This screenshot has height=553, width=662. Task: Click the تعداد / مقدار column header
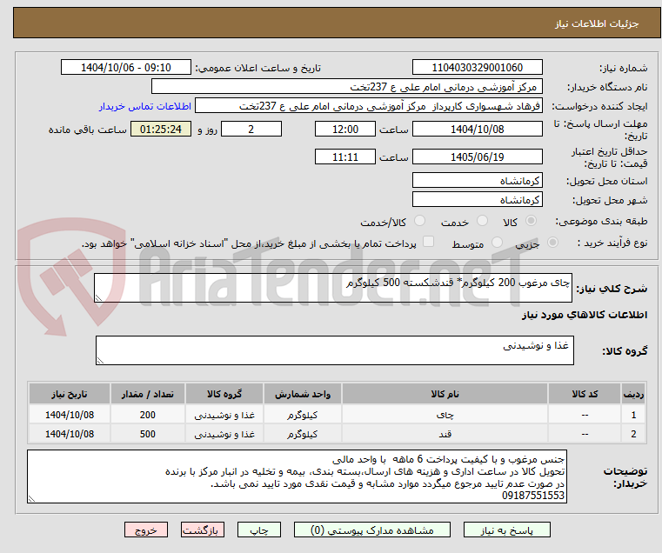click(148, 394)
